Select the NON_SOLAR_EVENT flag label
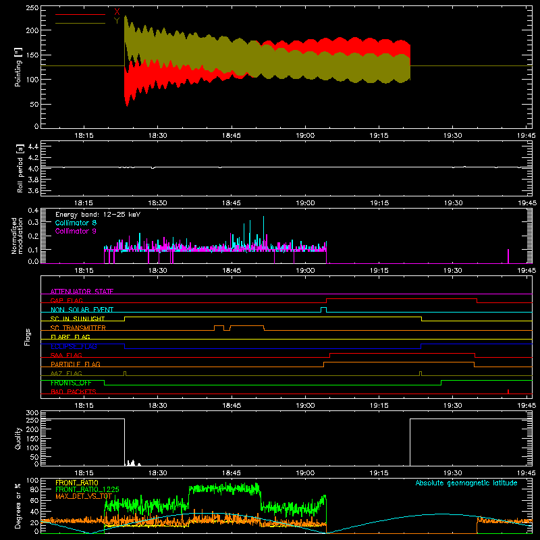This screenshot has width=540, height=540. click(x=82, y=310)
